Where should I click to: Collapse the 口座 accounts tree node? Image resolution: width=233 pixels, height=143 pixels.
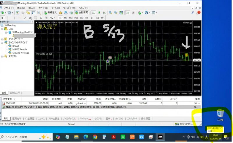[x=2, y=29]
